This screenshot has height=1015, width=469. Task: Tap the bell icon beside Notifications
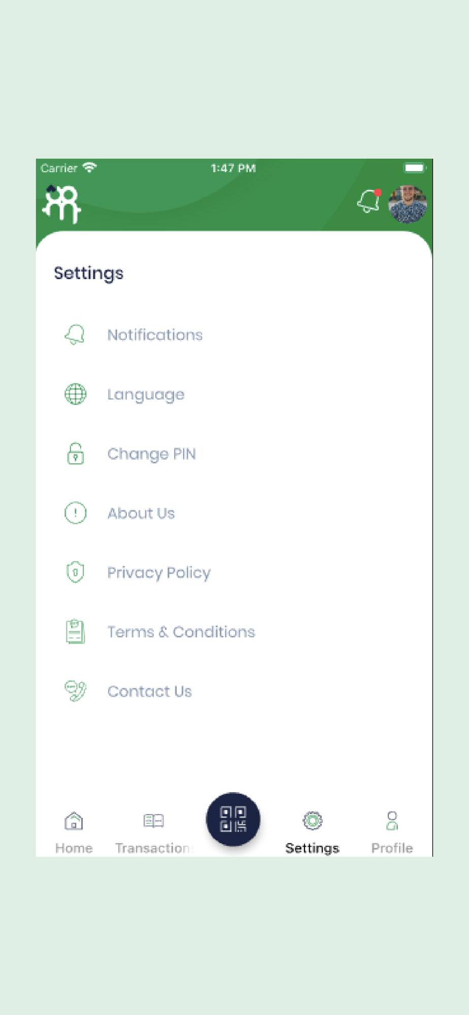coord(75,335)
